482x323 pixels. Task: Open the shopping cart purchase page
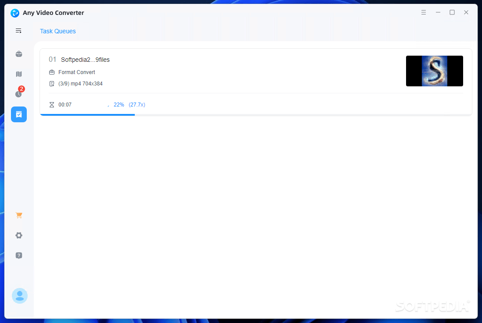tap(18, 215)
